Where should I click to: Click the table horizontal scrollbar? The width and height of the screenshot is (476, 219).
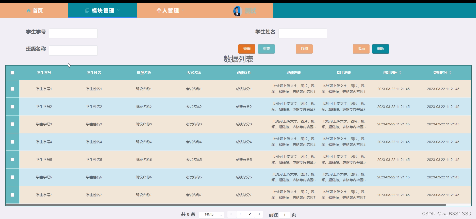point(226,205)
